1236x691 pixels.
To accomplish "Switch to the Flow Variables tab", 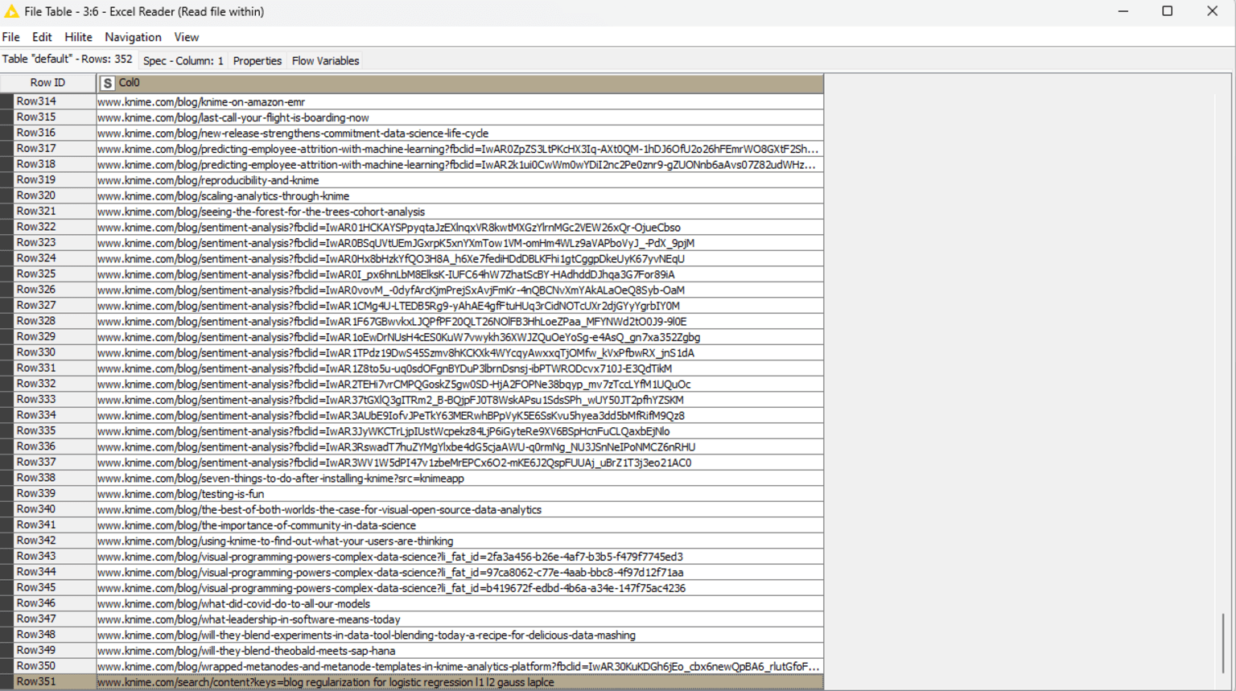I will point(325,60).
